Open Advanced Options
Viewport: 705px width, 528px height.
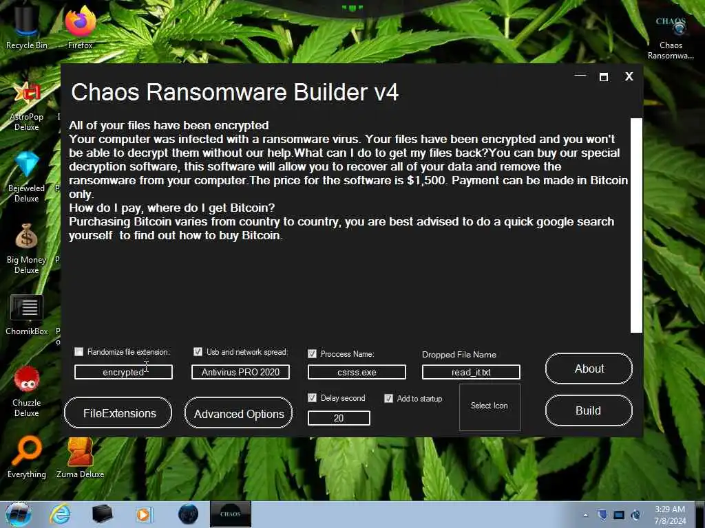[239, 413]
